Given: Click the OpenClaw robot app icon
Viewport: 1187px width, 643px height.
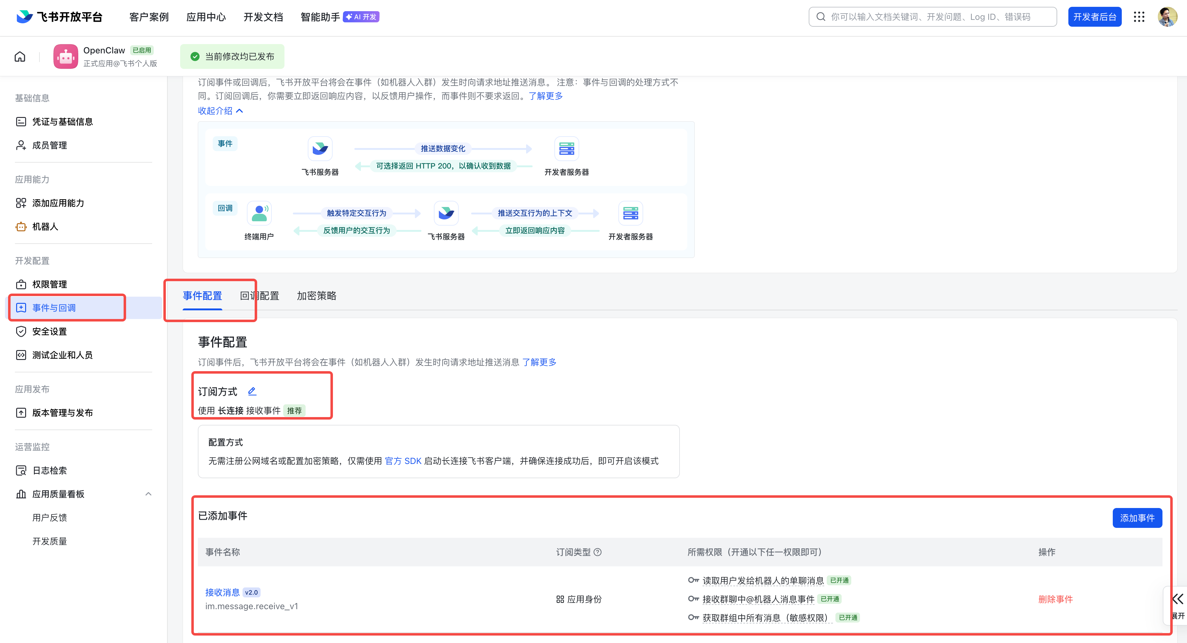Looking at the screenshot, I should [66, 56].
